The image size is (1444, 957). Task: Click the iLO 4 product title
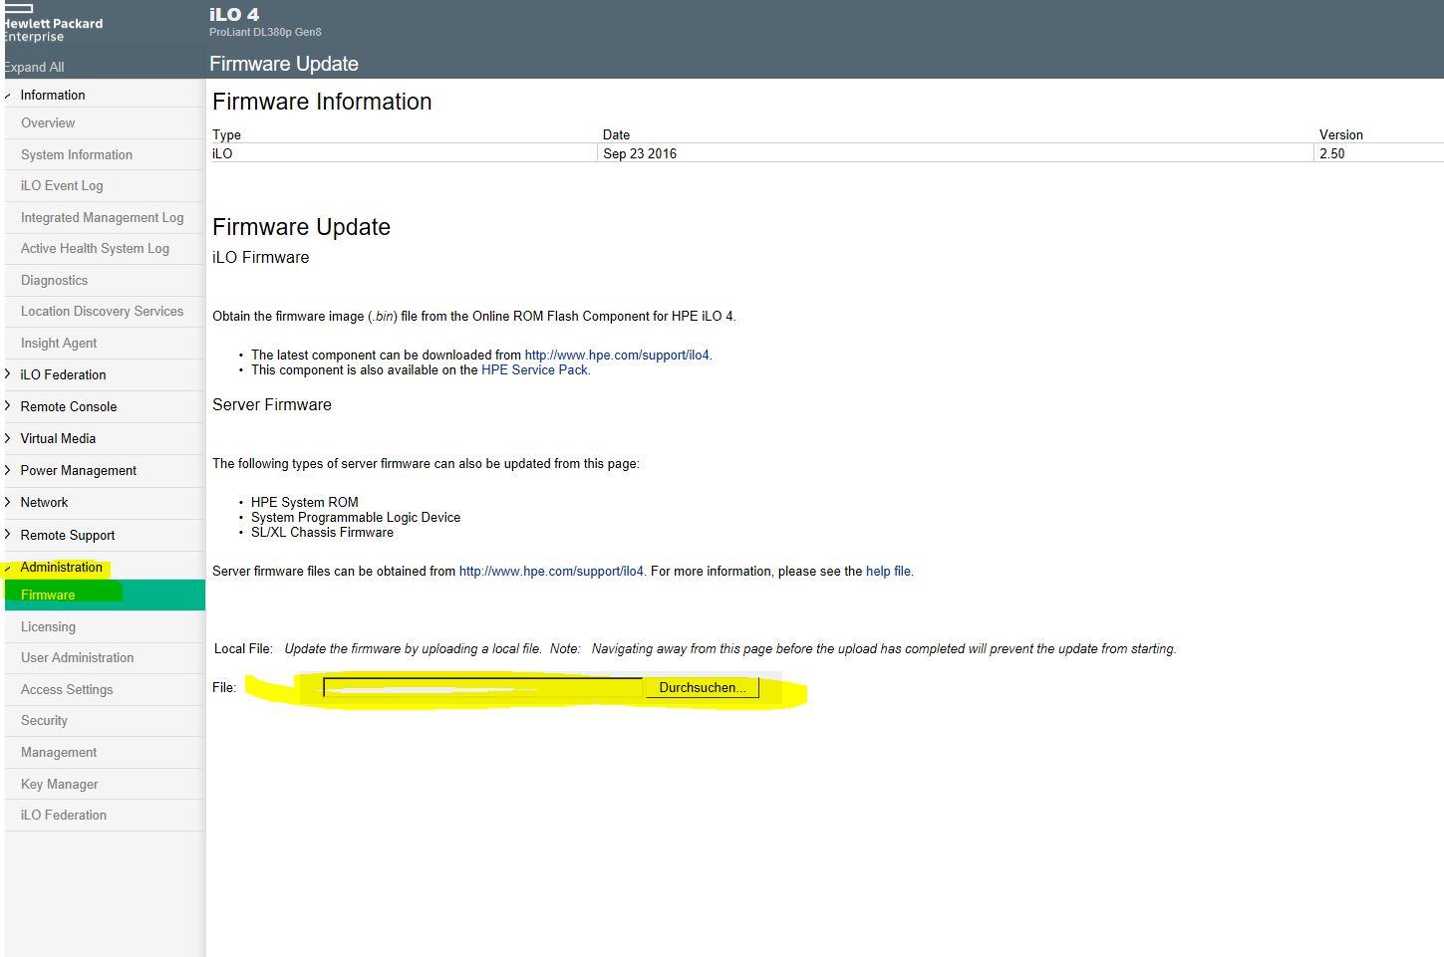pos(234,14)
